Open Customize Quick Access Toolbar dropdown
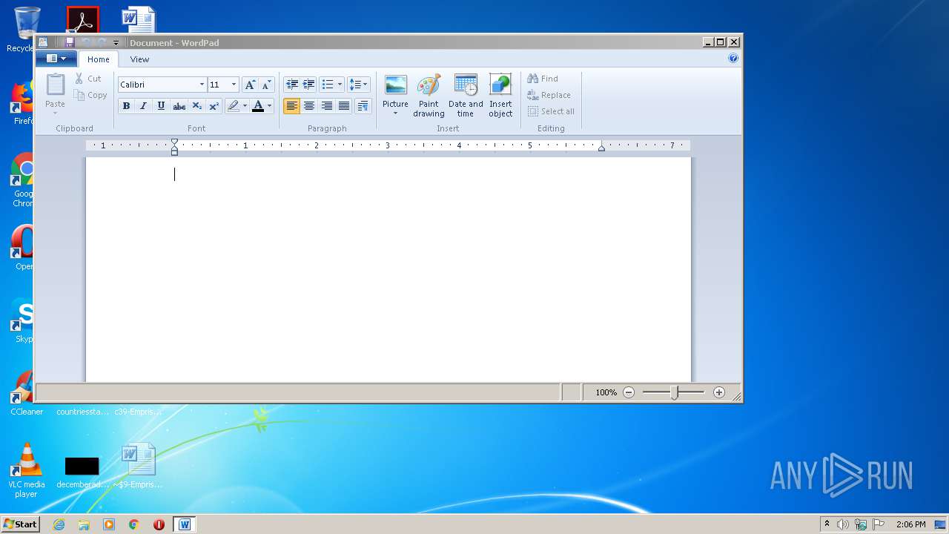 [x=116, y=42]
